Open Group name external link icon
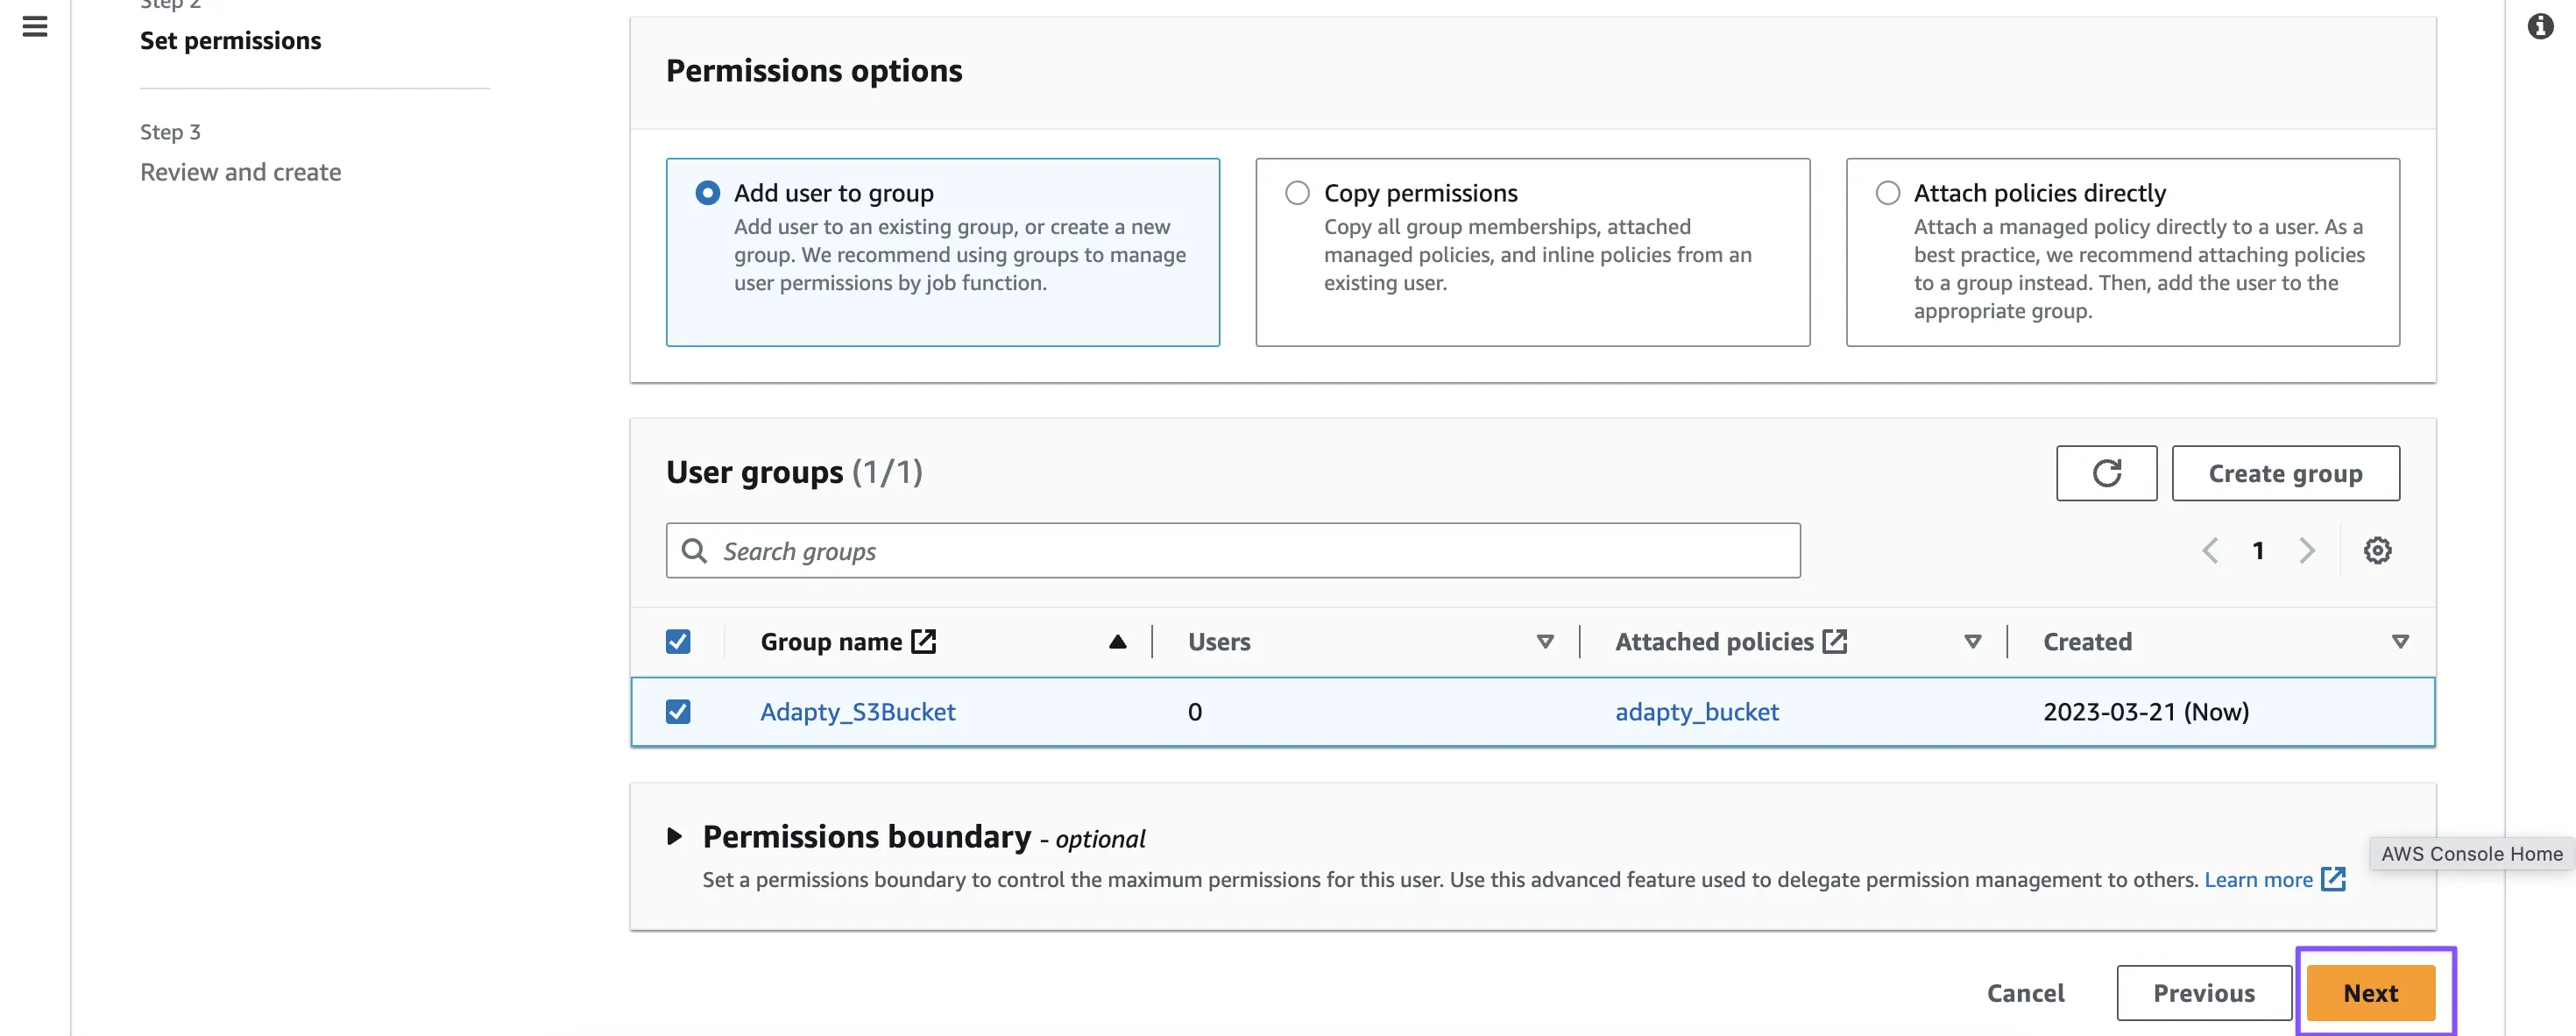Screen dimensions: 2576x1036 point(924,642)
